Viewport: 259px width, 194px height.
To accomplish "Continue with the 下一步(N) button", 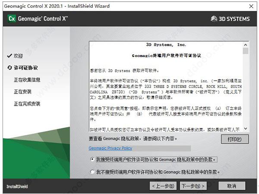I will pyautogui.click(x=193, y=186).
